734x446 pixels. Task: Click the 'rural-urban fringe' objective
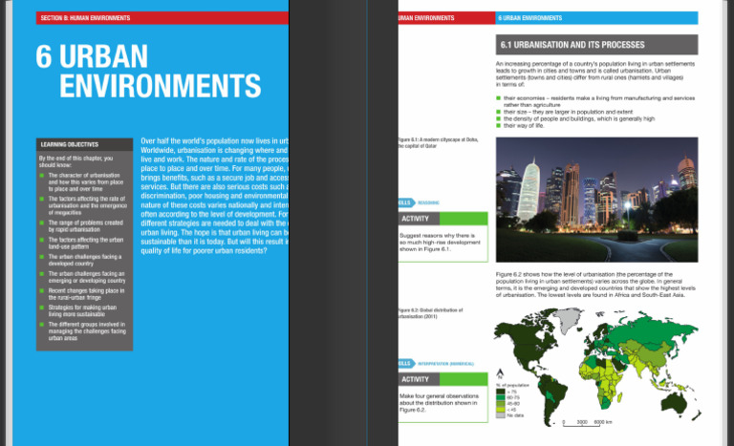click(x=86, y=294)
